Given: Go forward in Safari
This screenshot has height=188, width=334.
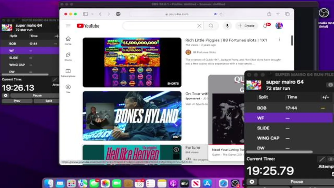Looking at the screenshot, I should pos(109,14).
